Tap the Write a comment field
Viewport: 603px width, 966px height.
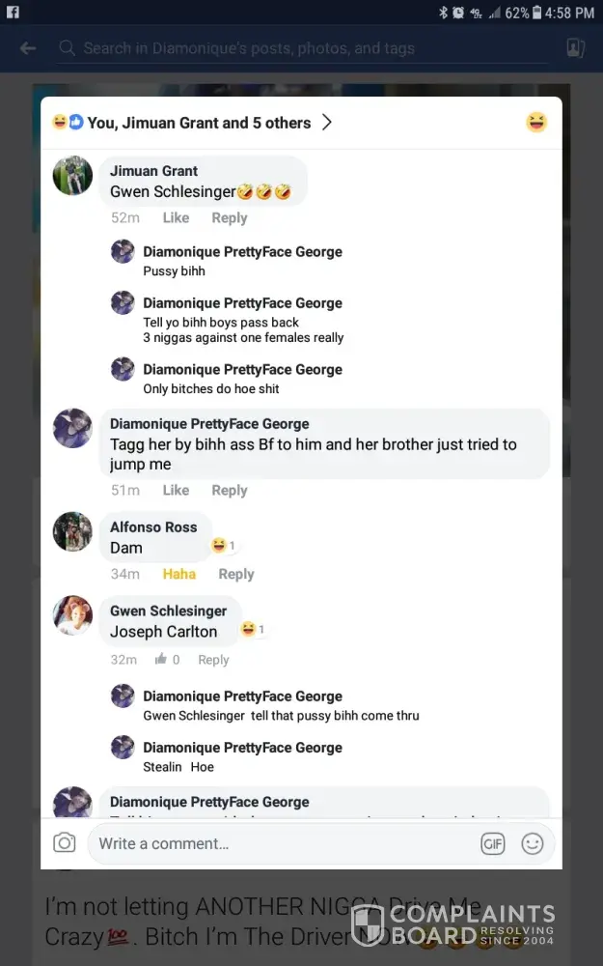[280, 843]
